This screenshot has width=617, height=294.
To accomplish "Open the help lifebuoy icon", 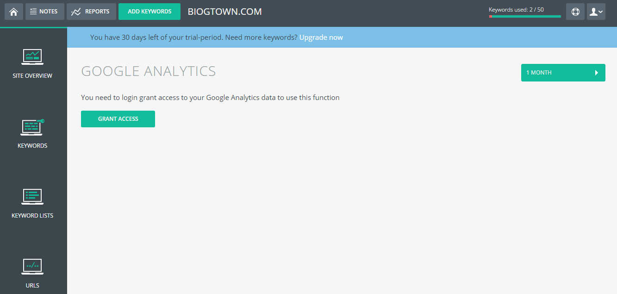I will [575, 12].
